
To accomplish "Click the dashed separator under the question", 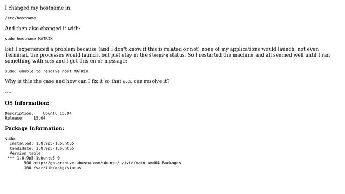I will click(8, 93).
